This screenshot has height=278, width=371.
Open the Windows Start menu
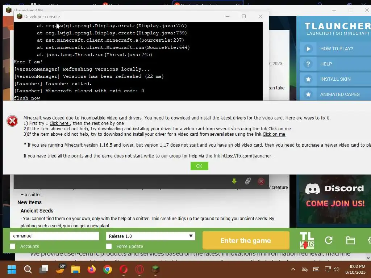coord(12,269)
